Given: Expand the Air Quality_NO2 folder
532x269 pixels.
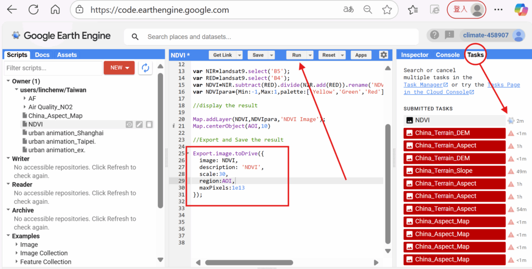Looking at the screenshot, I should click(x=24, y=107).
